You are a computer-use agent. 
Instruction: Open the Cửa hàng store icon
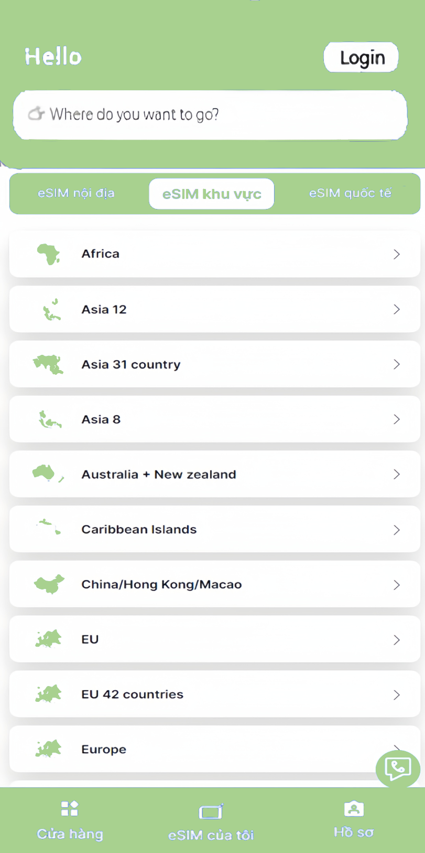[70, 809]
